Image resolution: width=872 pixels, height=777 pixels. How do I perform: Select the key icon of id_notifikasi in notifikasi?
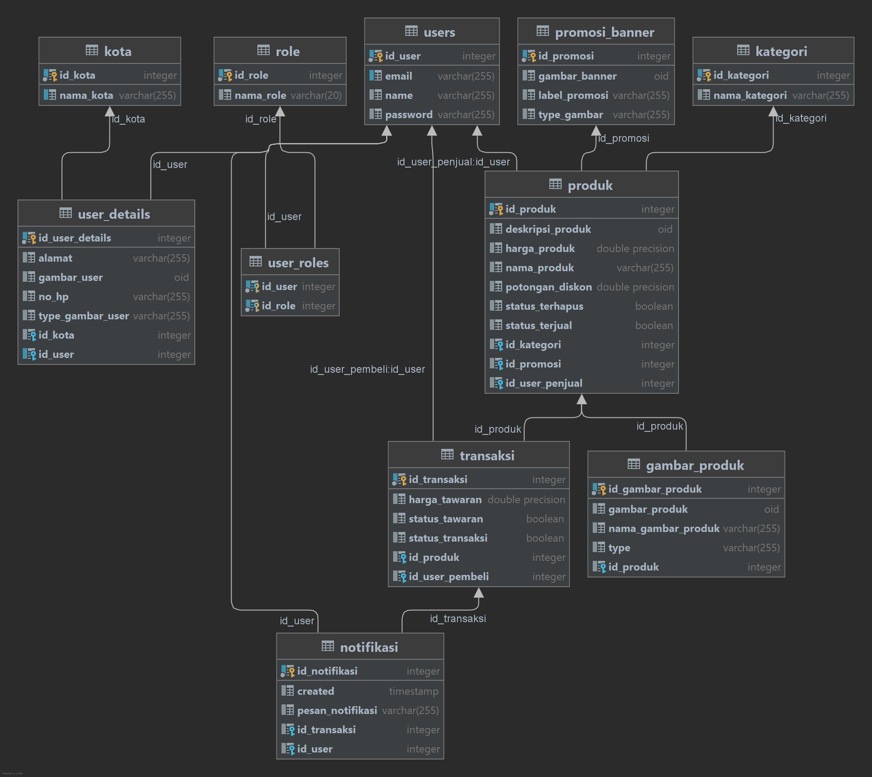click(x=288, y=671)
